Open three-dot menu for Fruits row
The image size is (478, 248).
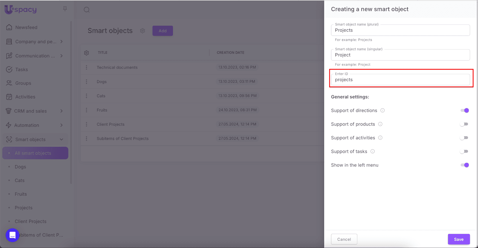(x=87, y=110)
